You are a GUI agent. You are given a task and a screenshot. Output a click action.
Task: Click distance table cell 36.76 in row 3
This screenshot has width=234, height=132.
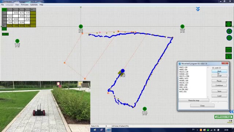tap(22, 13)
